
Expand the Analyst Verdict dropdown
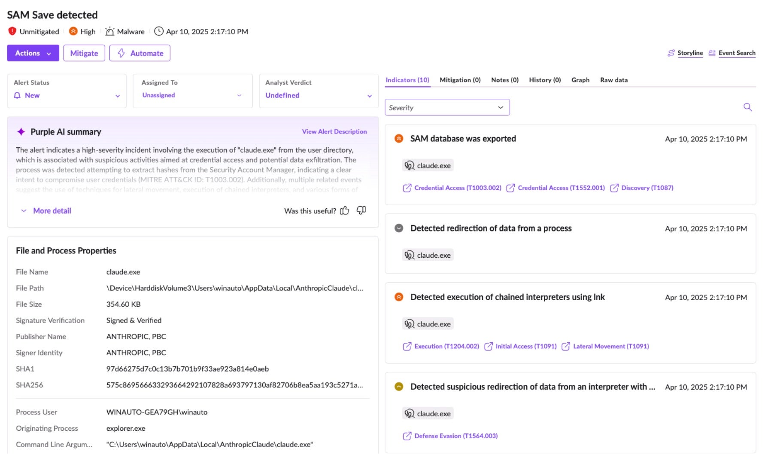tap(318, 95)
